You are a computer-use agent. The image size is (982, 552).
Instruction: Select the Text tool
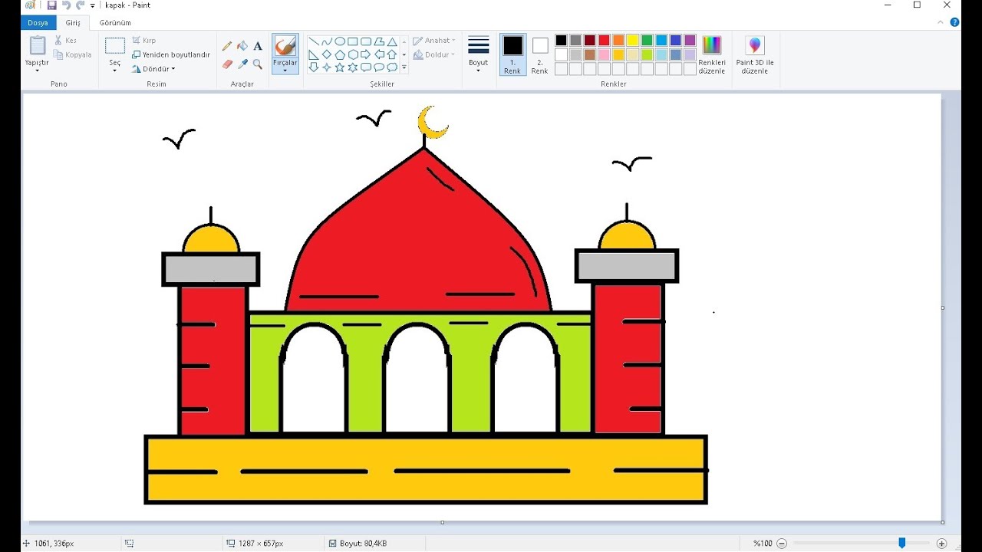point(258,46)
